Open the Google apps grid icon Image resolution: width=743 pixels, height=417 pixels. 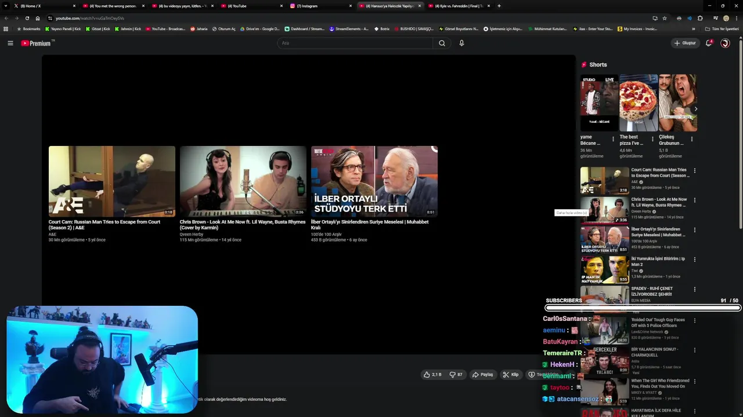coord(6,29)
